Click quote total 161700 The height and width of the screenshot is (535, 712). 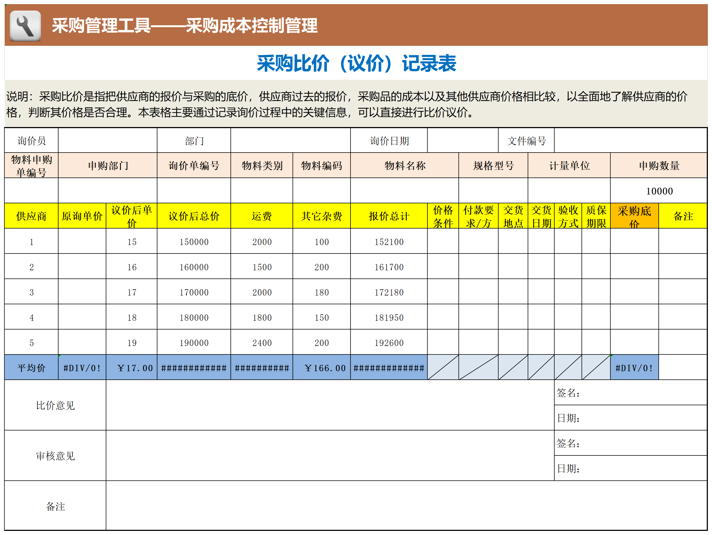pyautogui.click(x=389, y=266)
